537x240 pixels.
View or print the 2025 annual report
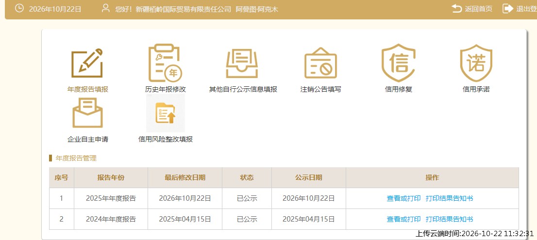click(x=403, y=198)
